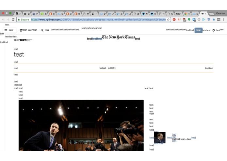Screen dimensions: 227x161
Task: Switch to the green icon 'Ji' tab
Action: tap(43, 14)
